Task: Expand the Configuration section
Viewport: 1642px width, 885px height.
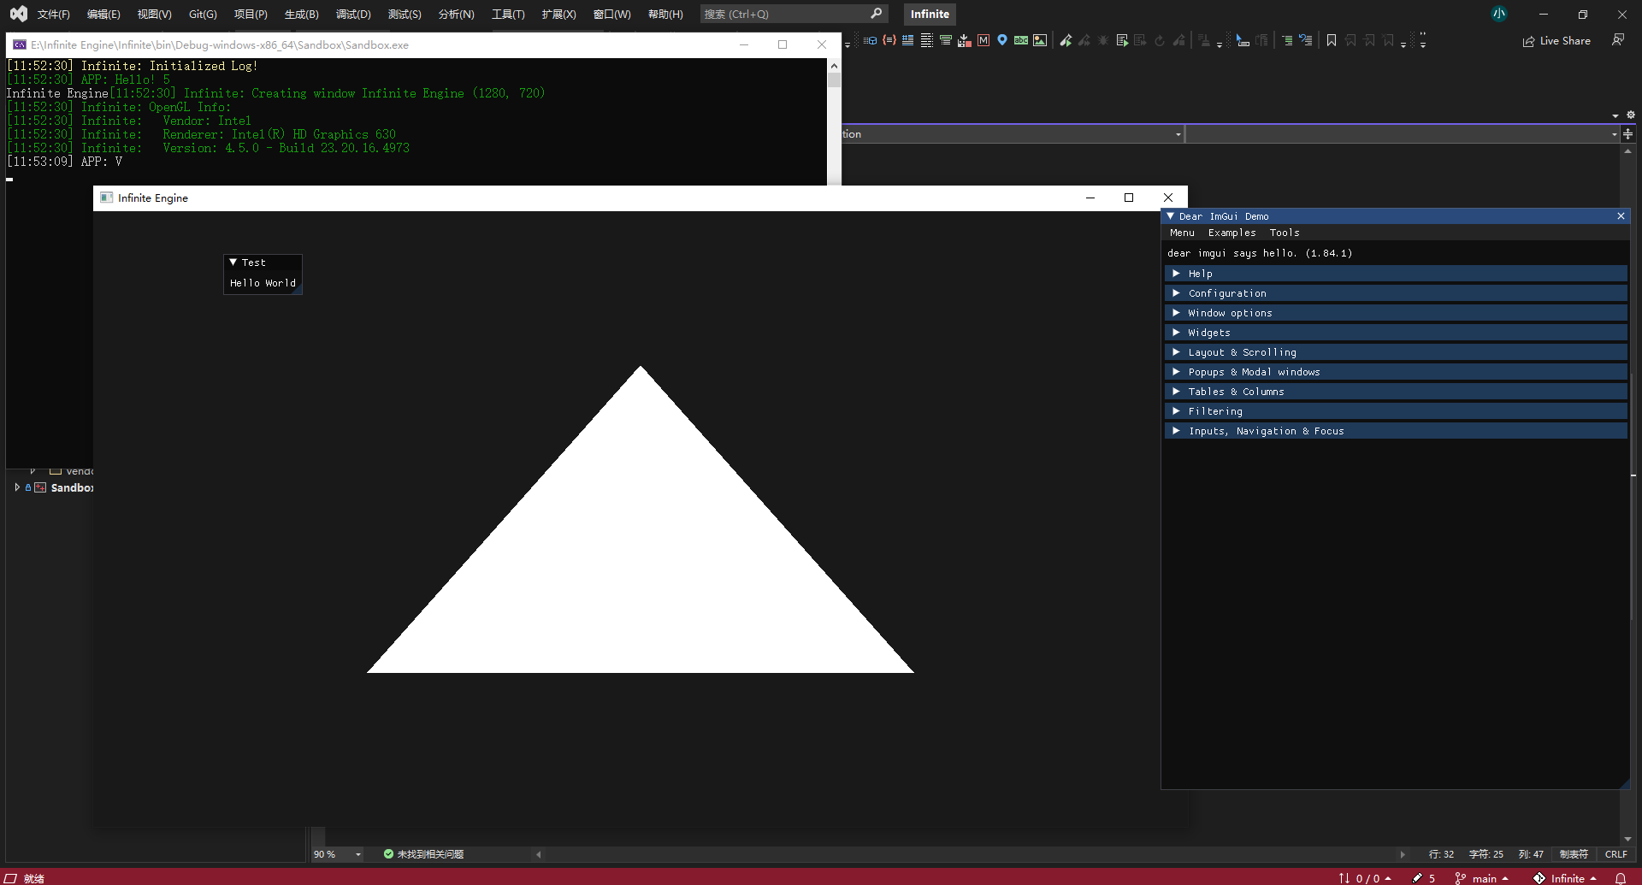Action: [1396, 293]
